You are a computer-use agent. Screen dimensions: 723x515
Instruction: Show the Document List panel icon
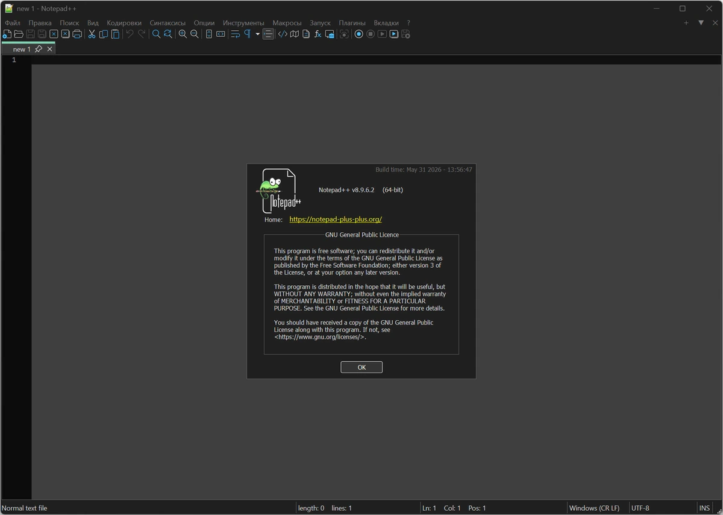(306, 34)
